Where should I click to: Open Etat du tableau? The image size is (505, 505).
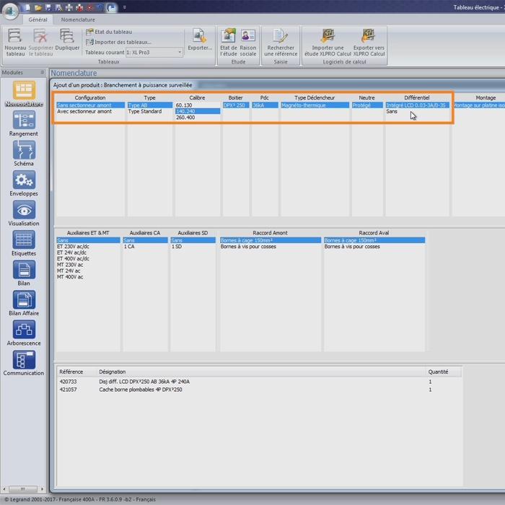pos(109,32)
